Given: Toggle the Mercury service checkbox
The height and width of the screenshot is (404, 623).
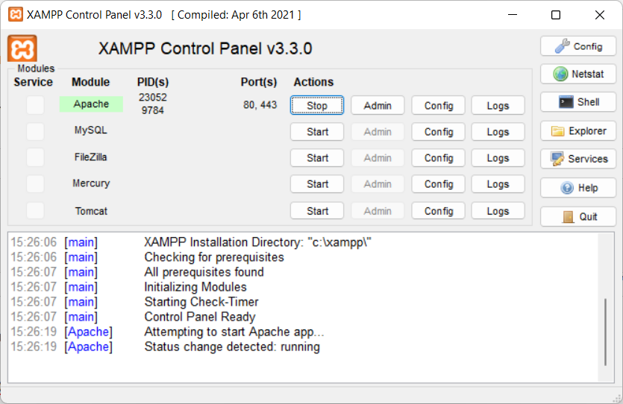Looking at the screenshot, I should [35, 184].
